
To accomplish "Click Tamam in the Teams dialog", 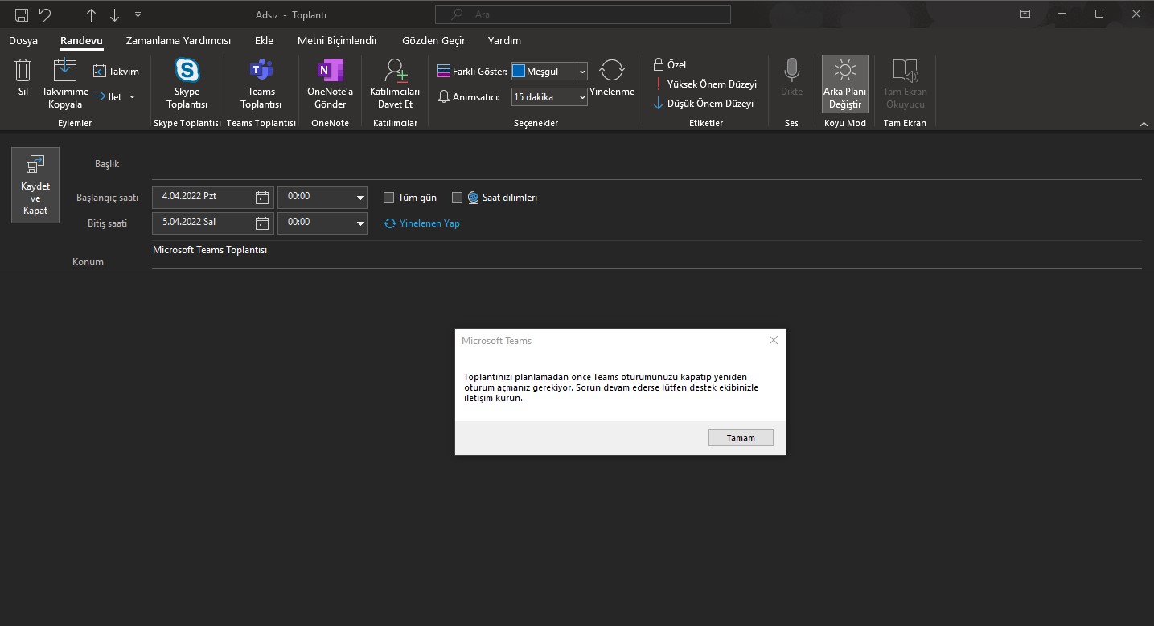I will pyautogui.click(x=741, y=438).
